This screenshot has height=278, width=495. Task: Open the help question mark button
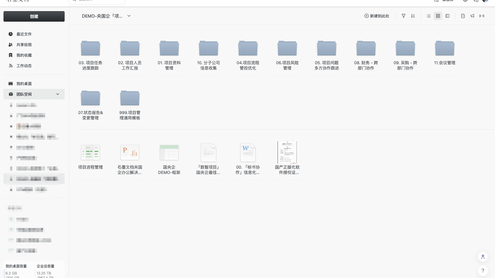(483, 271)
